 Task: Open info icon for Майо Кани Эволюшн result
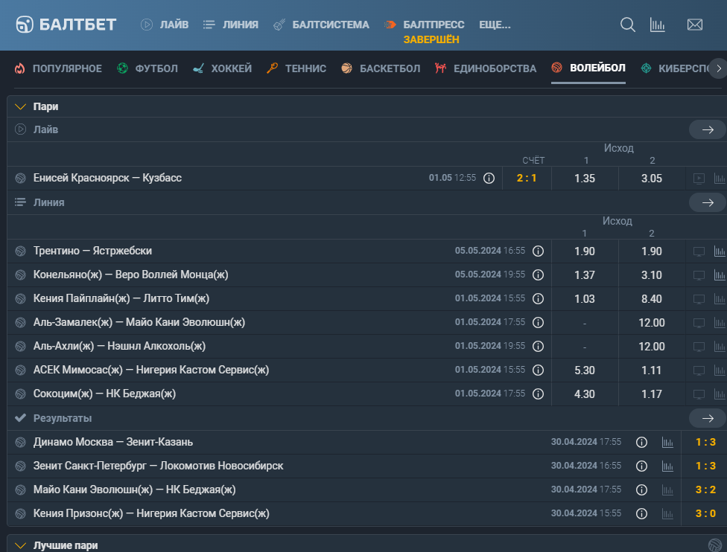pyautogui.click(x=641, y=490)
